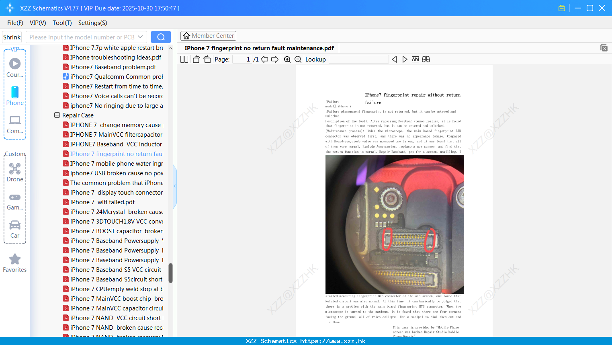Open Iphone7 USB broken cause no power
The height and width of the screenshot is (345, 612).
pyautogui.click(x=113, y=173)
